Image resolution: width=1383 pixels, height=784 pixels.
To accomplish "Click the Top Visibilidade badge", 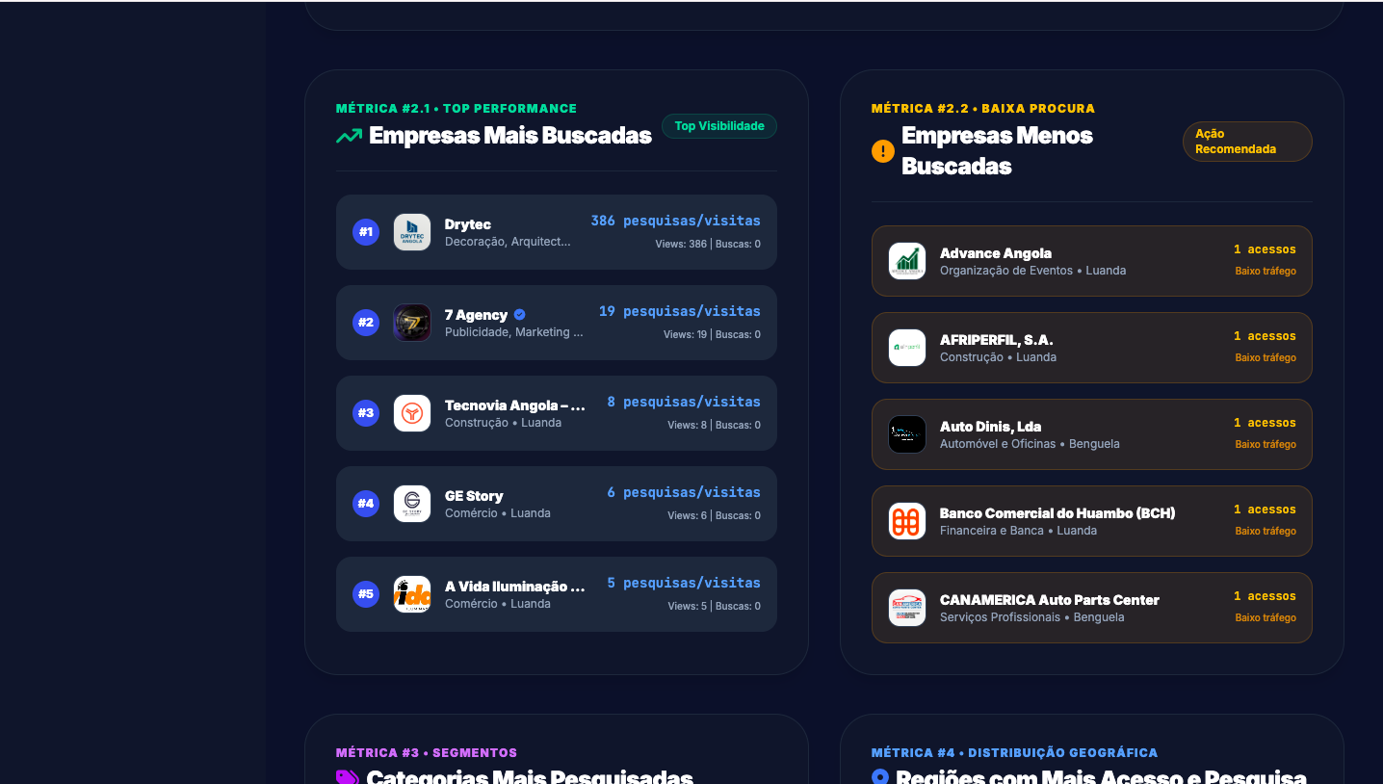I will (x=719, y=126).
